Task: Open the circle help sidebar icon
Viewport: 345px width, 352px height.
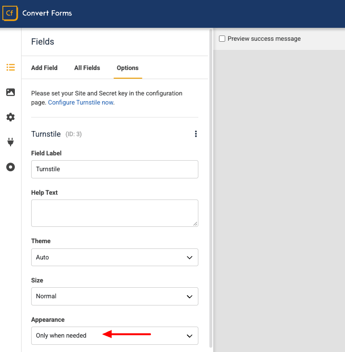Action: [11, 167]
